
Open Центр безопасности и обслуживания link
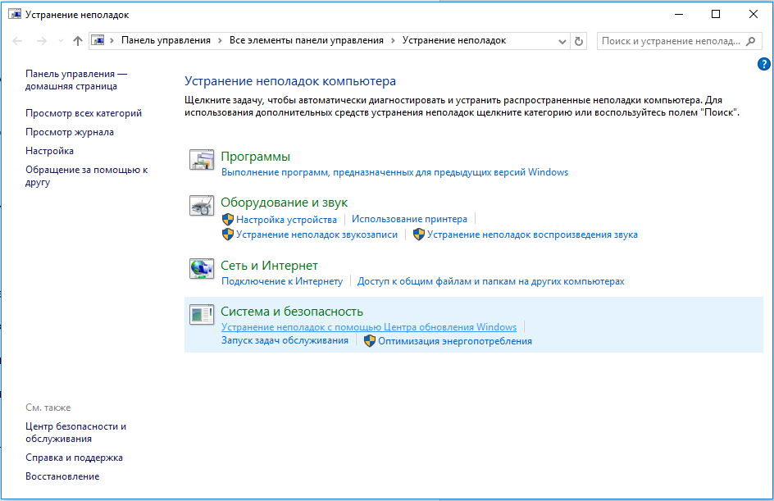pos(76,432)
